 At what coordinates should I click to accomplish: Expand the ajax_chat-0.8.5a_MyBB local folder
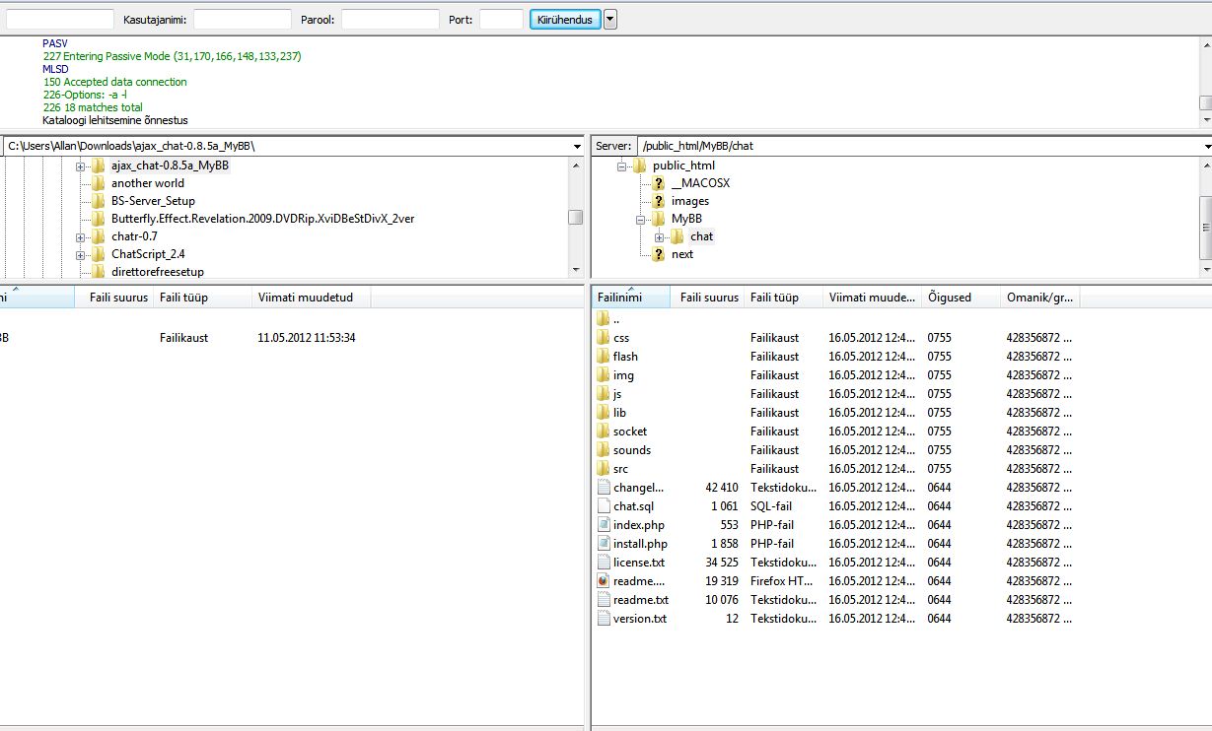click(x=81, y=166)
